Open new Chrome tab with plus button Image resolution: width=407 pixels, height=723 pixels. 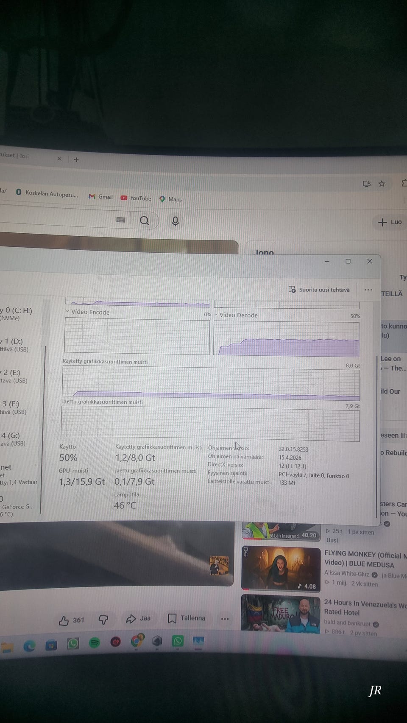[x=76, y=159]
